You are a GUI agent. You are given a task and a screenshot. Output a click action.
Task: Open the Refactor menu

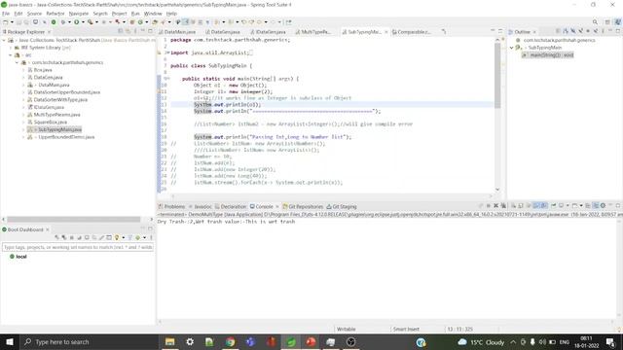tap(55, 14)
